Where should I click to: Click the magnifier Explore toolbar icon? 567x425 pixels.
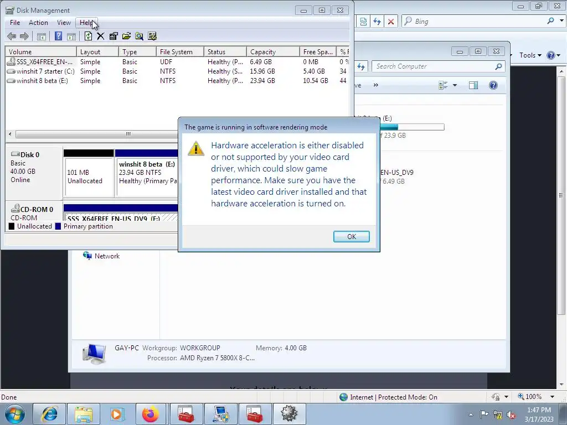[x=139, y=36]
